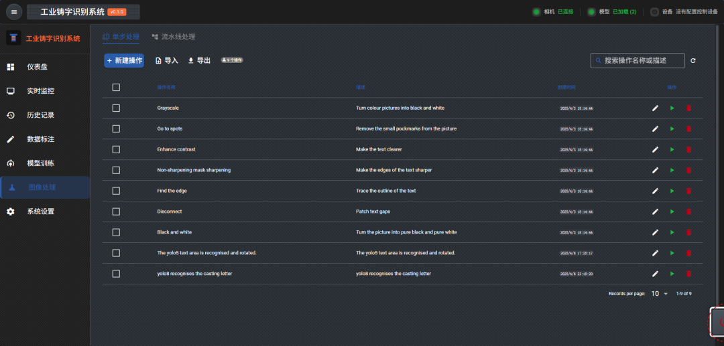Delete the Find the edge operation
724x346 pixels.
[x=688, y=191]
